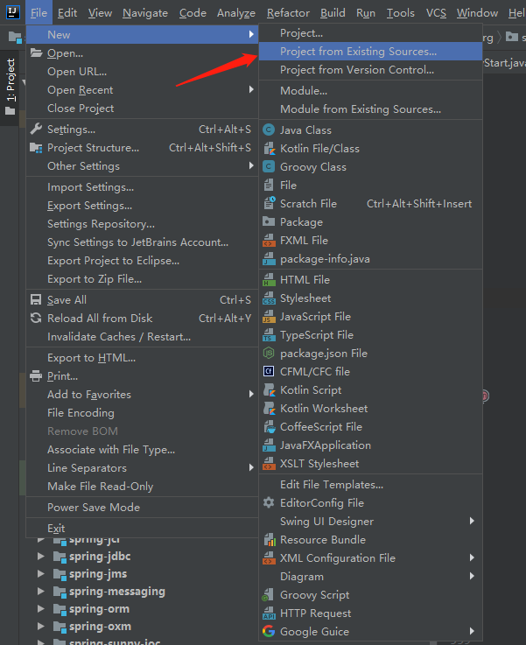Screen dimensions: 526x645
Task: Click the Kotlin File/Class icon
Action: (269, 149)
